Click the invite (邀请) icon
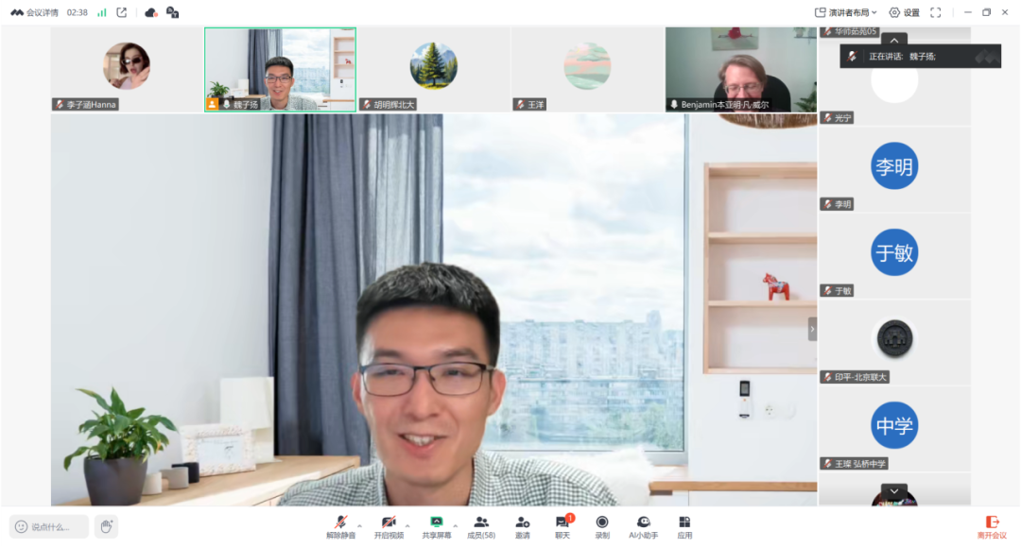Screen dimensions: 1021x548 coord(523,526)
